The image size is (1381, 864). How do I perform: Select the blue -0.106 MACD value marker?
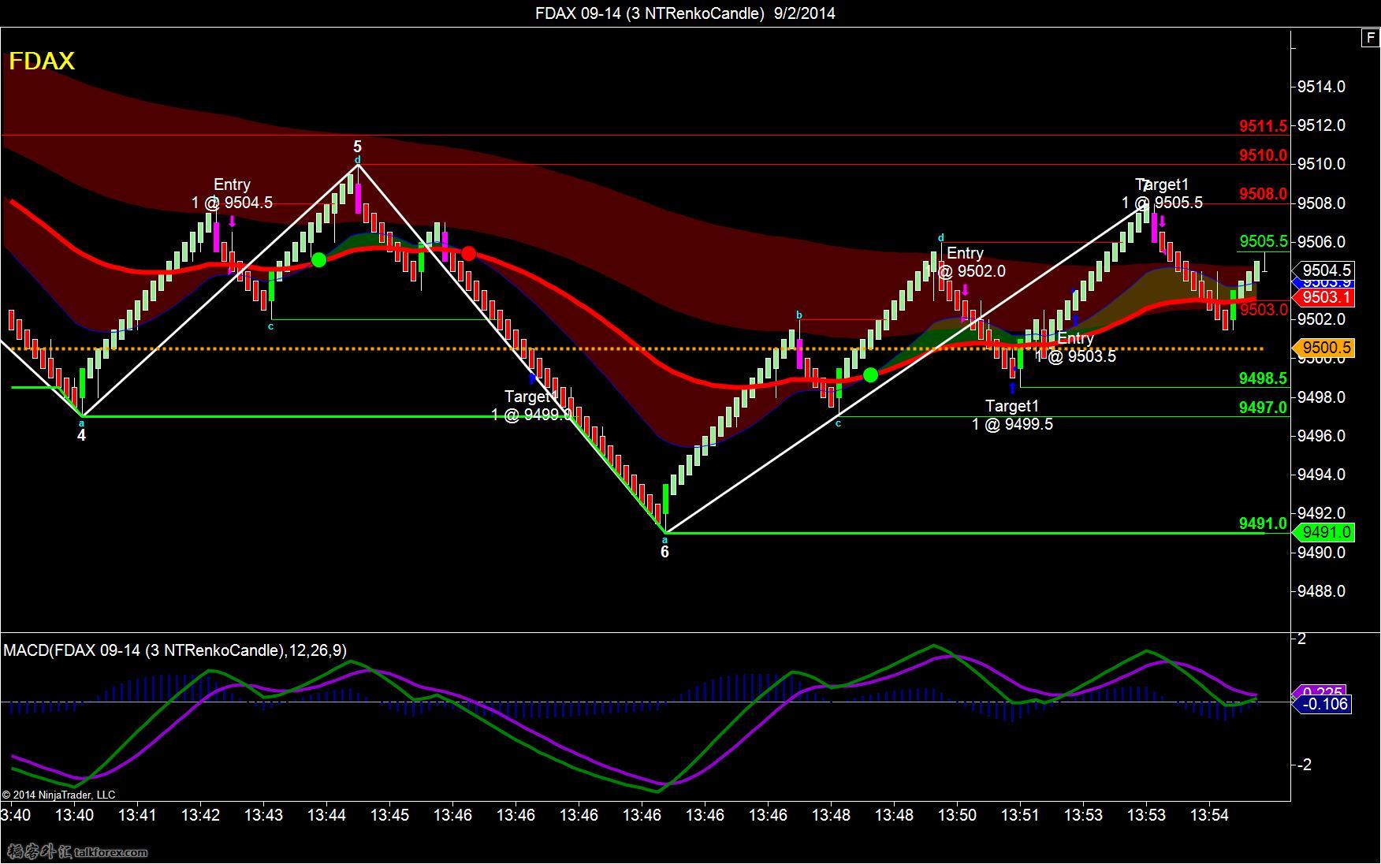(1323, 704)
